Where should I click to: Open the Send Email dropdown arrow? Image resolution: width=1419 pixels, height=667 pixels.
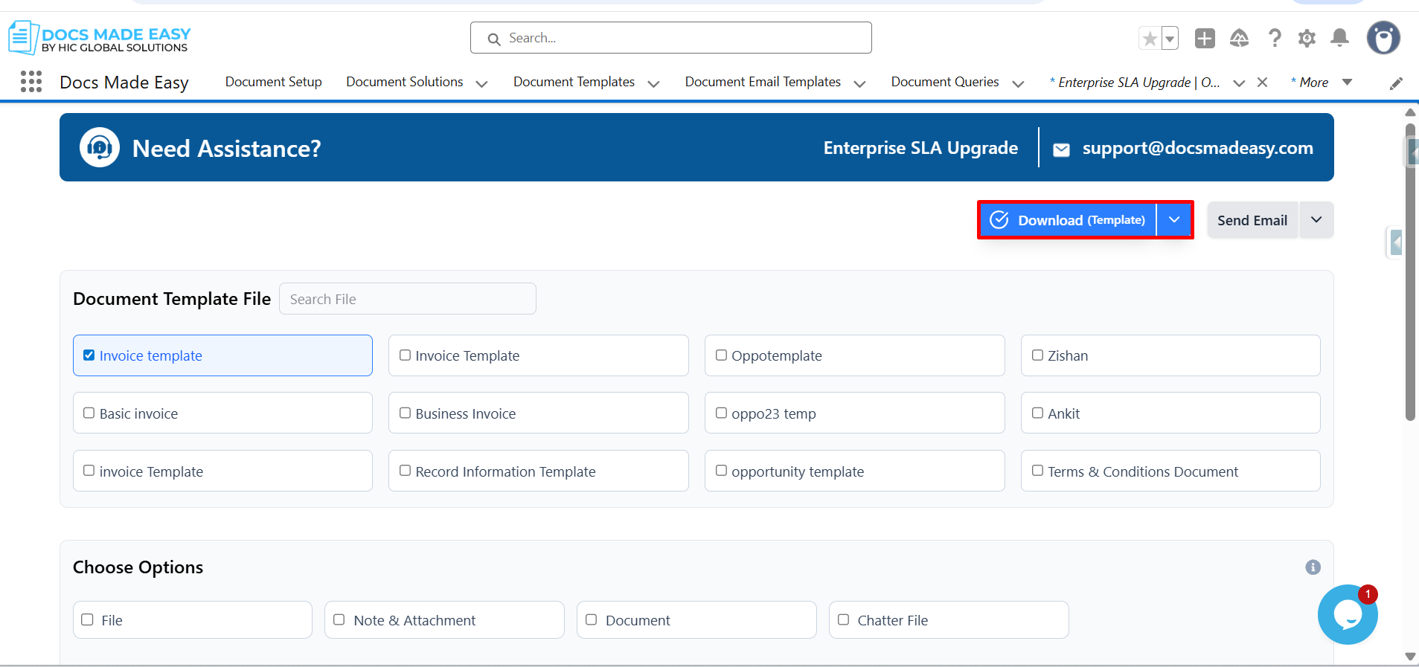1316,219
